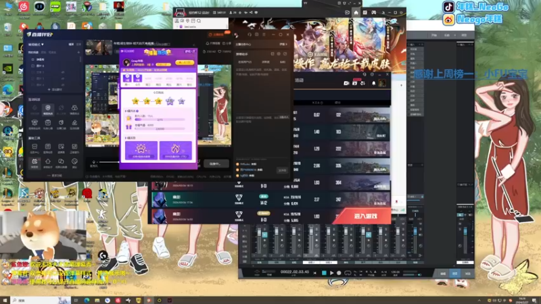
Task: Toggle loop mode in DAW transport bar
Action: point(348,273)
